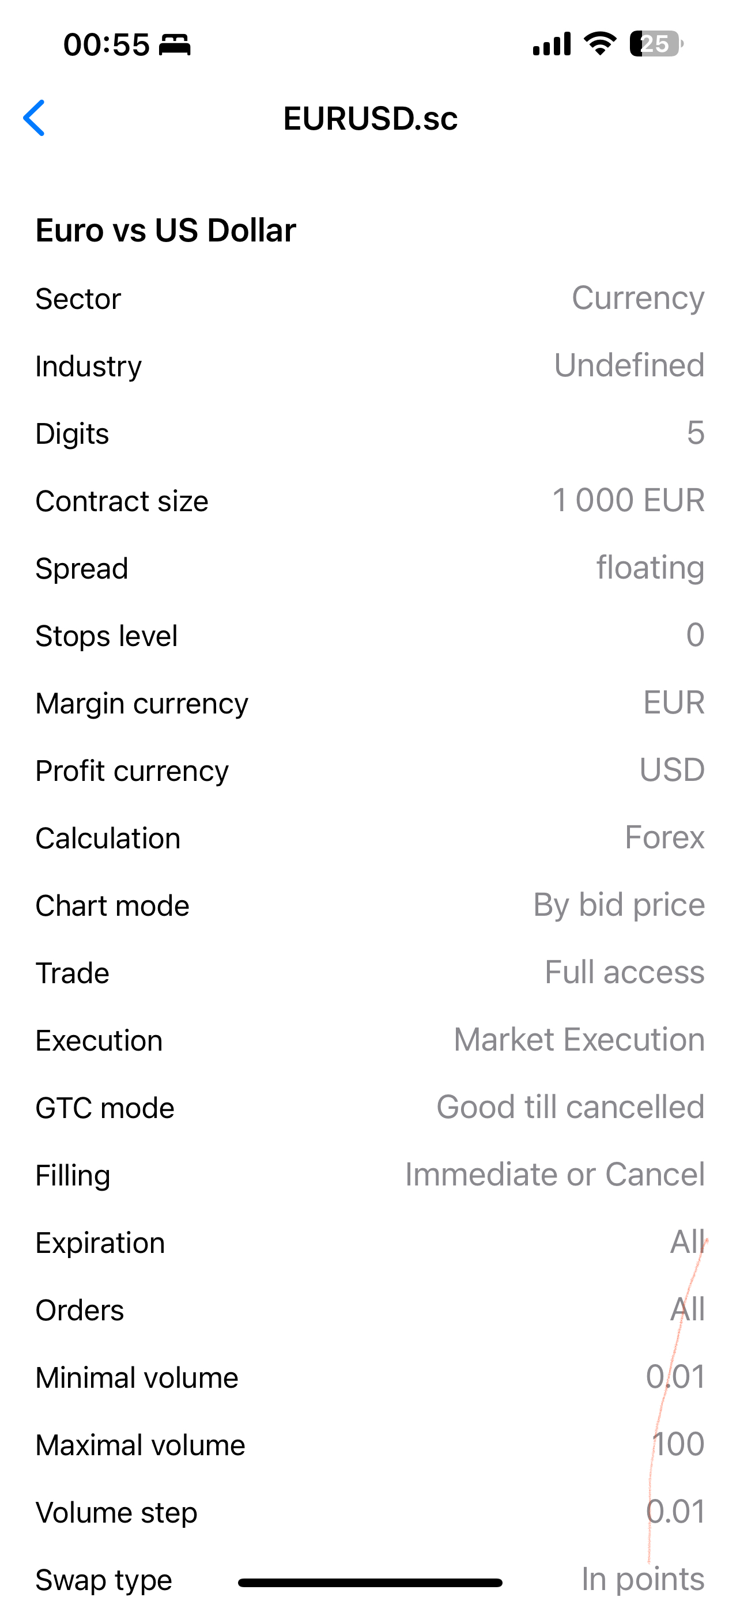The height and width of the screenshot is (1601, 740).
Task: Tap the Euro vs US Dollar heading
Action: point(166,231)
